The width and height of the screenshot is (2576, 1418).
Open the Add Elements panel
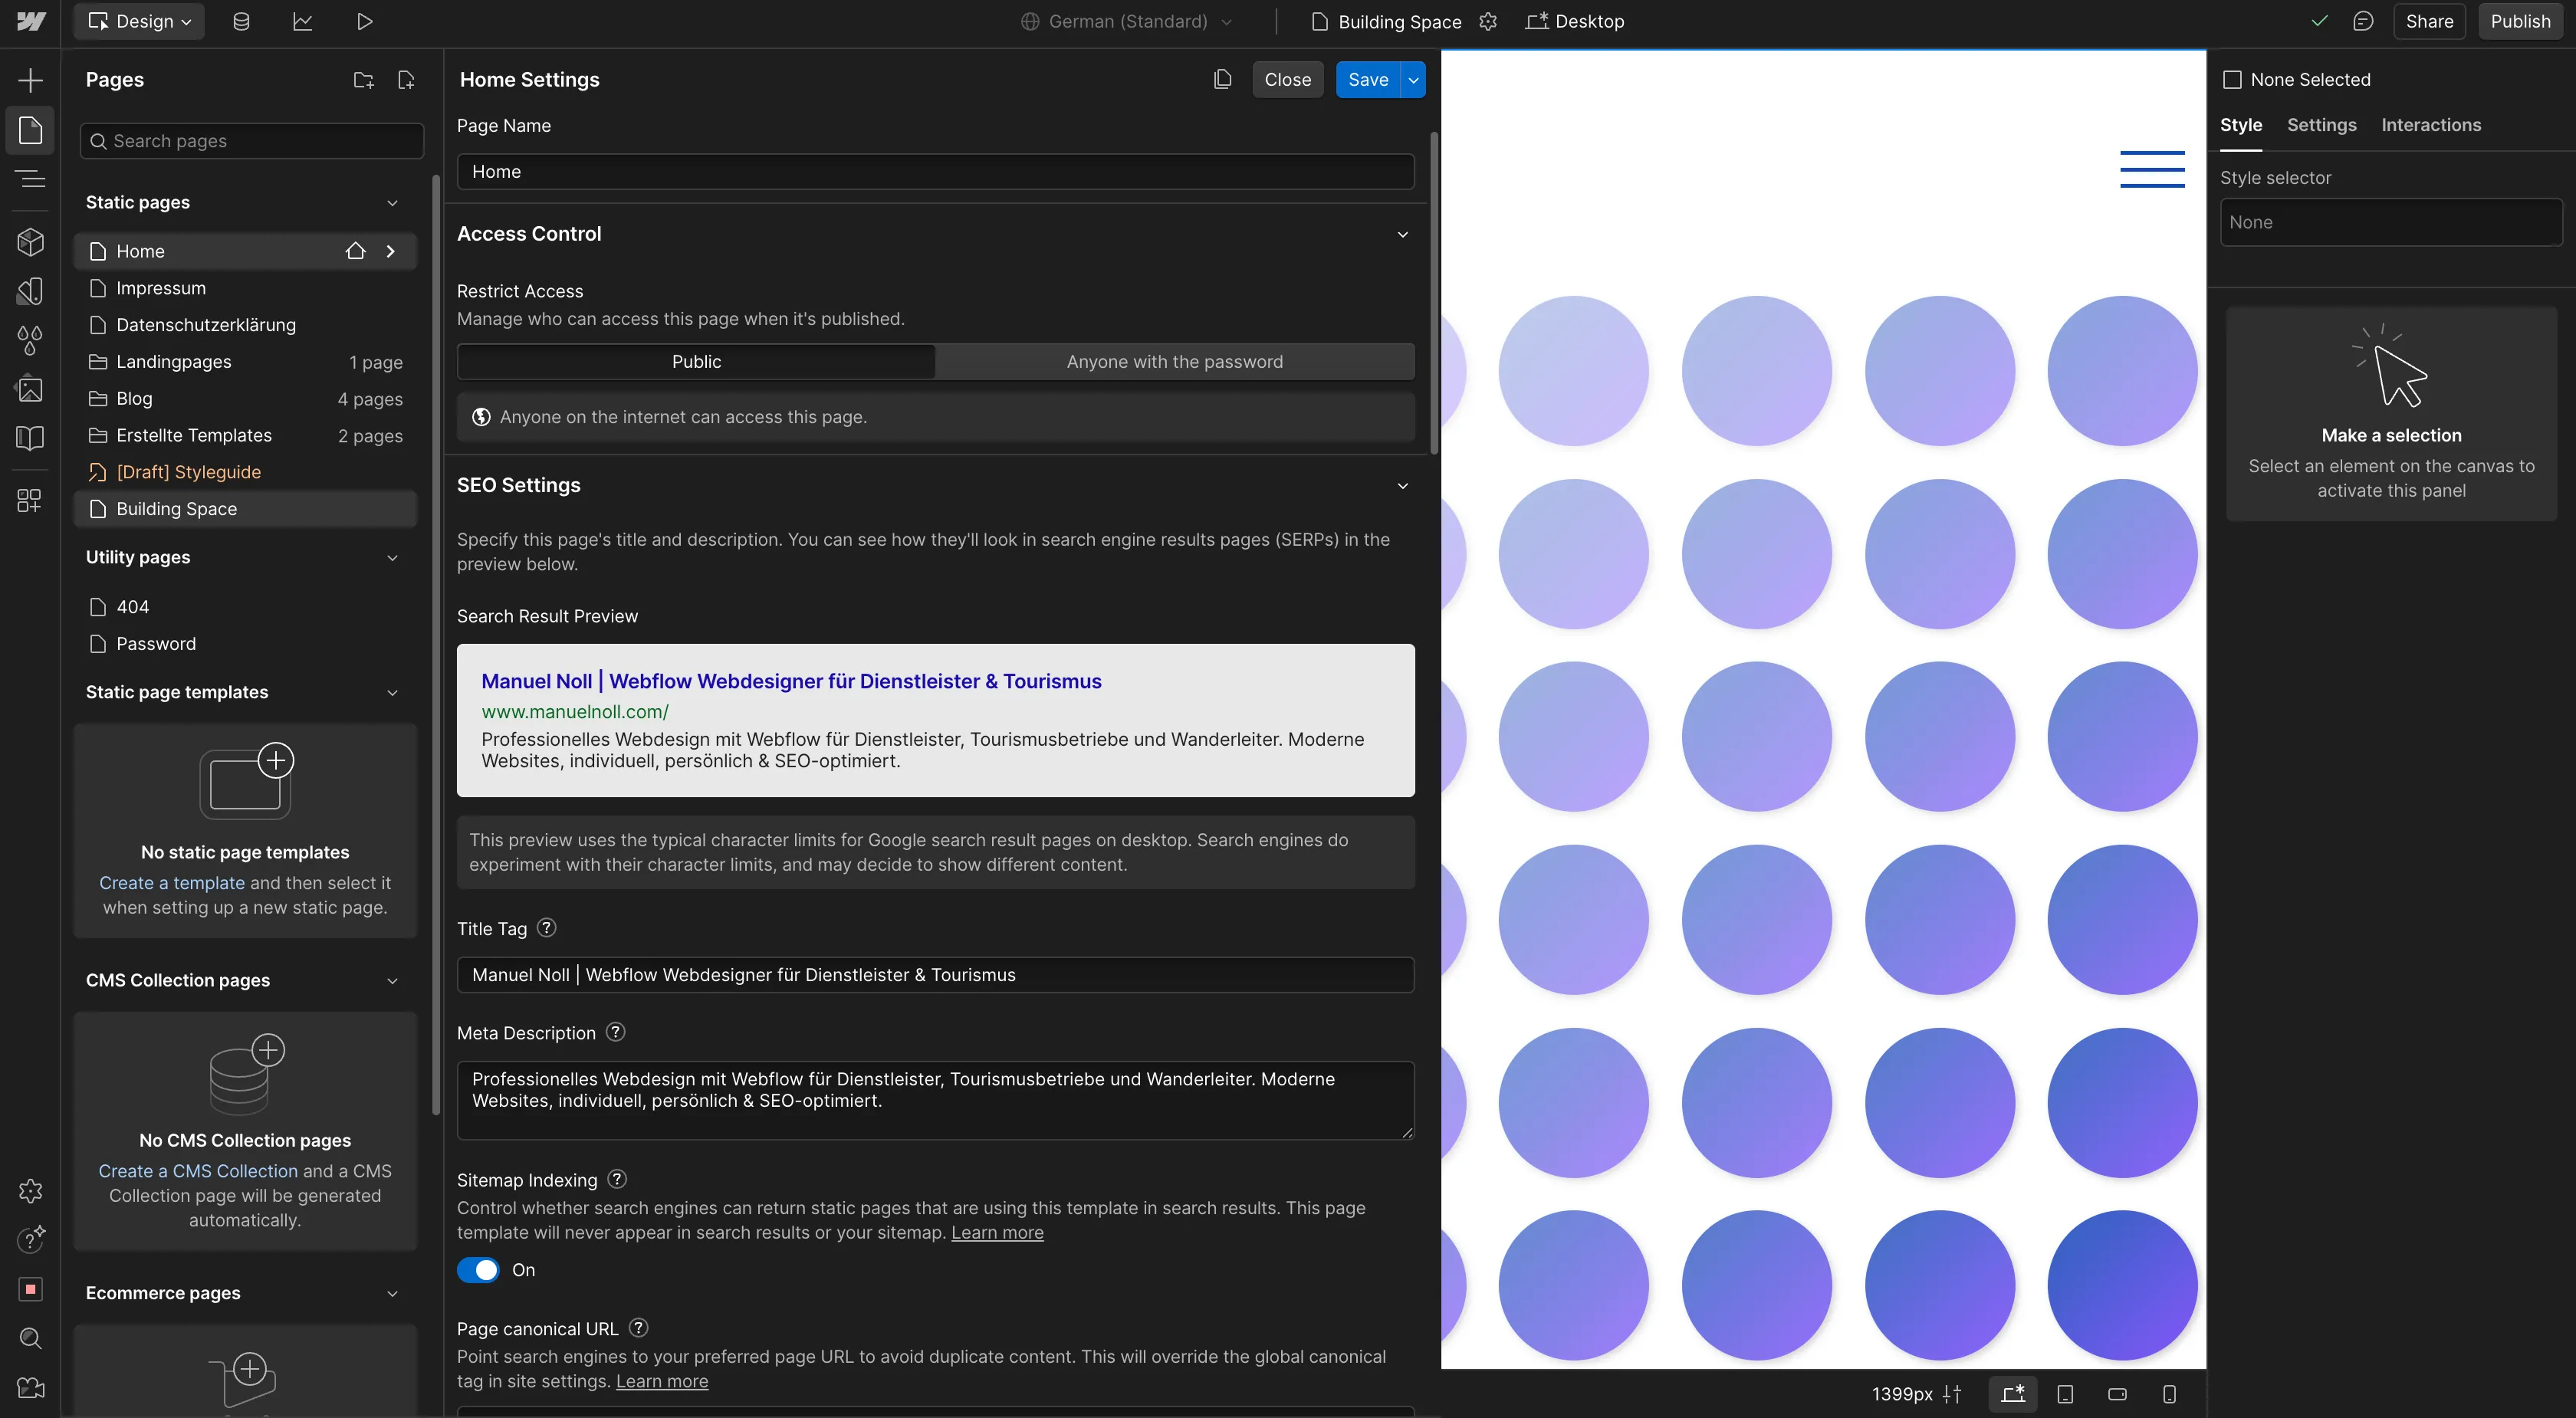[x=30, y=80]
